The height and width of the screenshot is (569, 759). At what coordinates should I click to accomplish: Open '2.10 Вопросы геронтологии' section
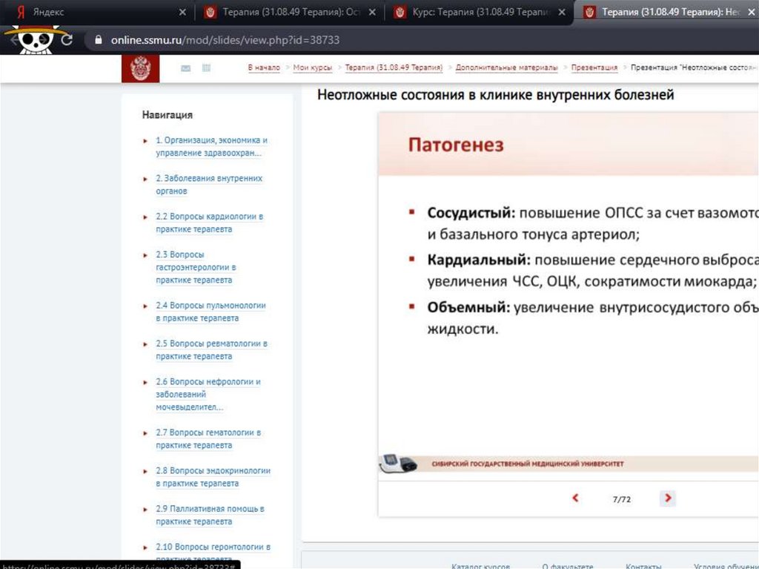[x=213, y=553]
